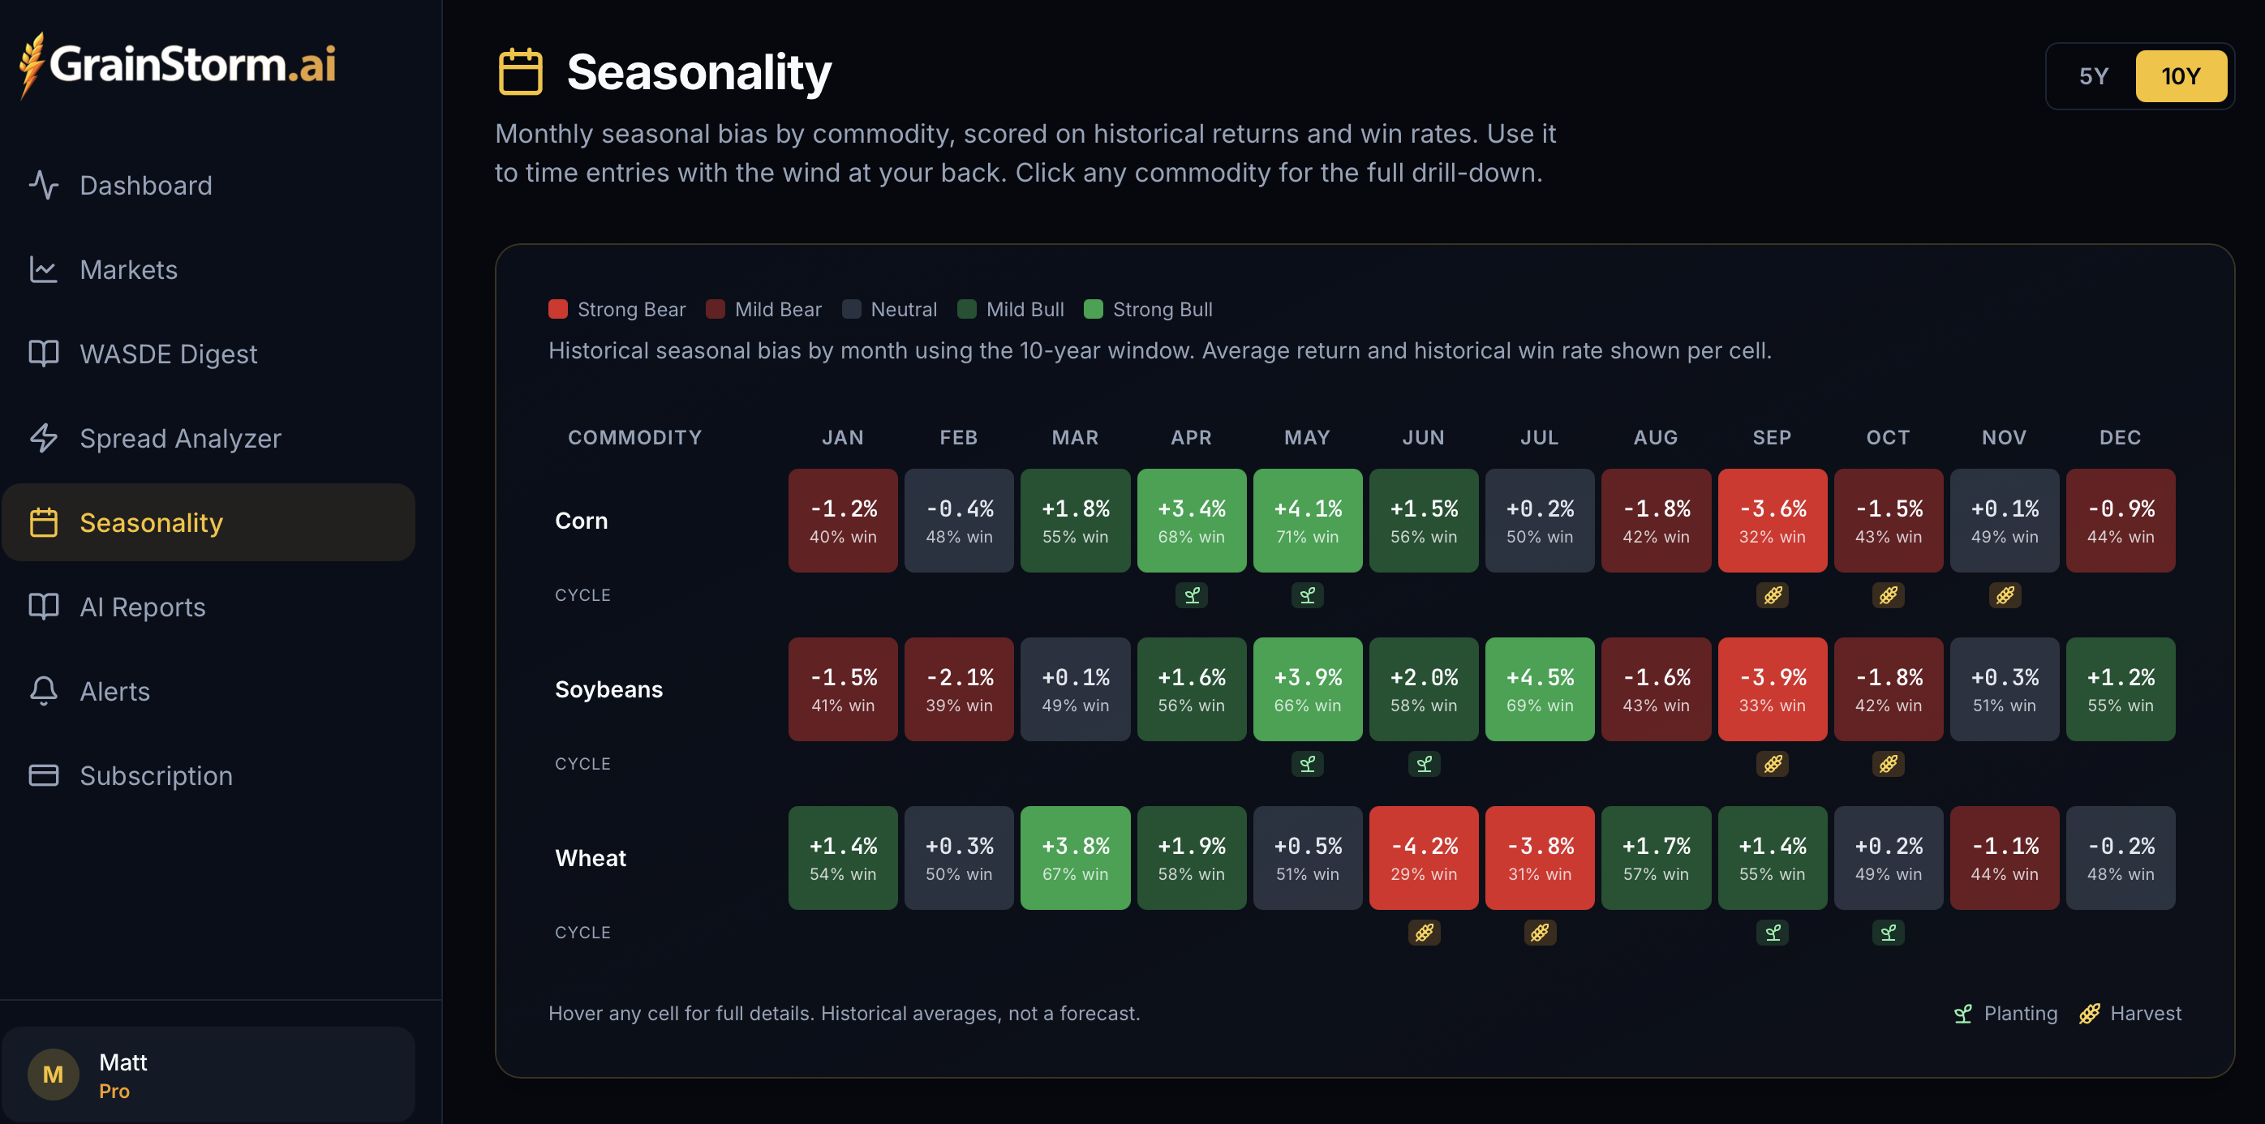The image size is (2265, 1124).
Task: Click the Strong Bear legend swatch
Action: click(557, 309)
